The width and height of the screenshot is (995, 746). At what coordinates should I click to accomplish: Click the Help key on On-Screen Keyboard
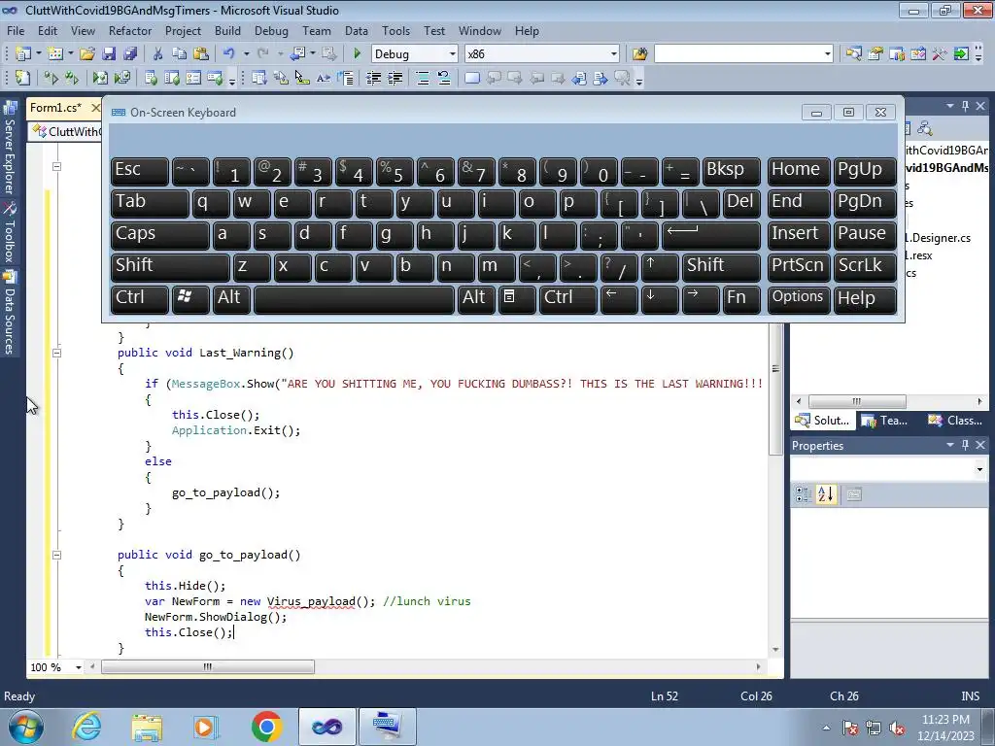click(x=864, y=298)
